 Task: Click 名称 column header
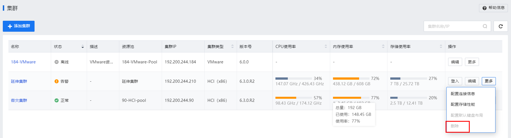point(15,47)
